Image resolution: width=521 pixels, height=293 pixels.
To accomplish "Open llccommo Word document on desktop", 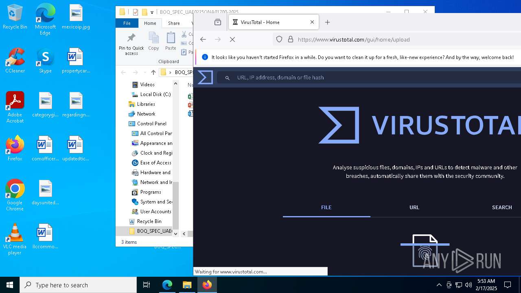I will [x=45, y=237].
